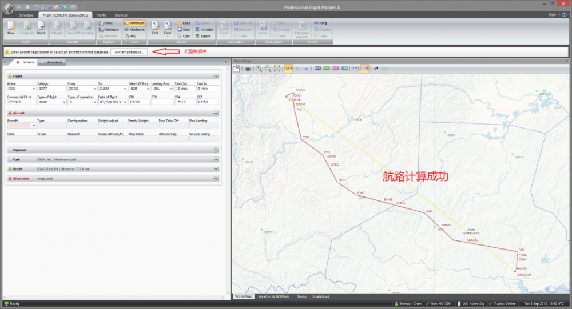Open the Tracks bottom tab
The width and height of the screenshot is (572, 309).
pyautogui.click(x=301, y=296)
